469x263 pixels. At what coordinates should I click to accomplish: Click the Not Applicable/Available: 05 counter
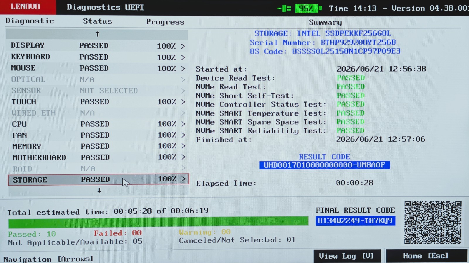tap(75, 242)
